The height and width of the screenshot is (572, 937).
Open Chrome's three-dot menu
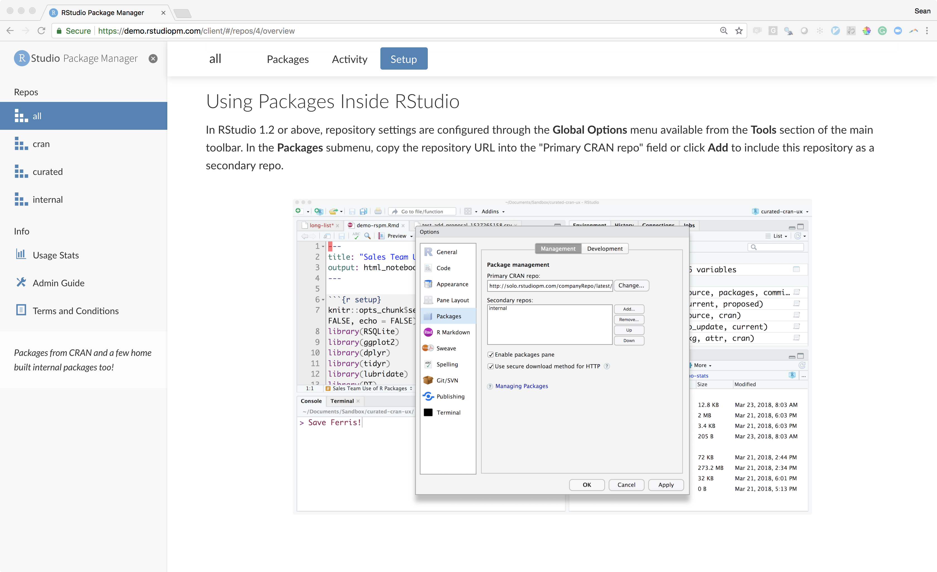click(x=927, y=31)
